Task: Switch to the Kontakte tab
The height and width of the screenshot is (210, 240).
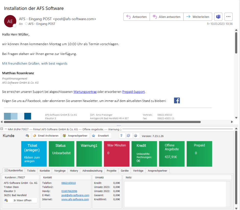Action: (45, 171)
